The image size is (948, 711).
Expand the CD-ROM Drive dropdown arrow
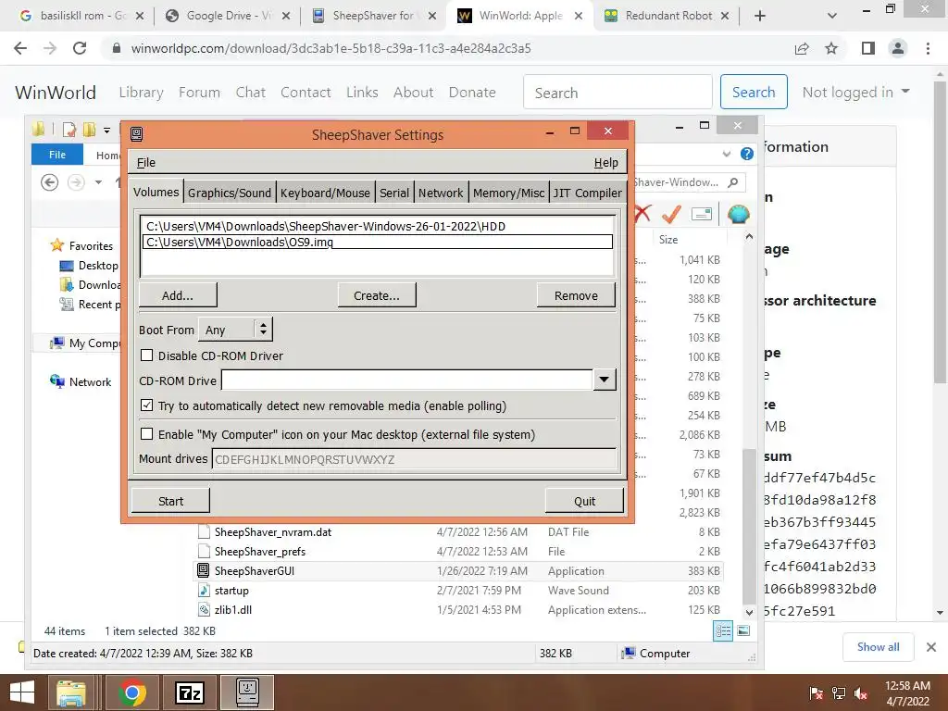tap(604, 380)
